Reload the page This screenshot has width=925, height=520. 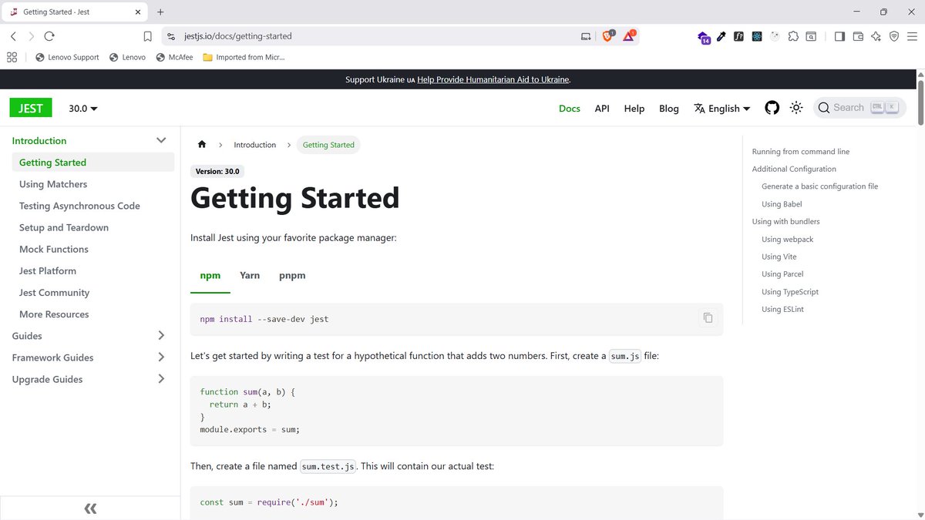[49, 36]
